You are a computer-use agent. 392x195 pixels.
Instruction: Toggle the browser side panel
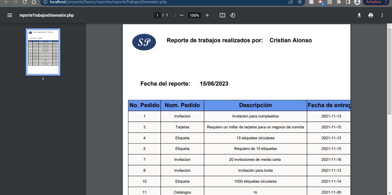348,2
